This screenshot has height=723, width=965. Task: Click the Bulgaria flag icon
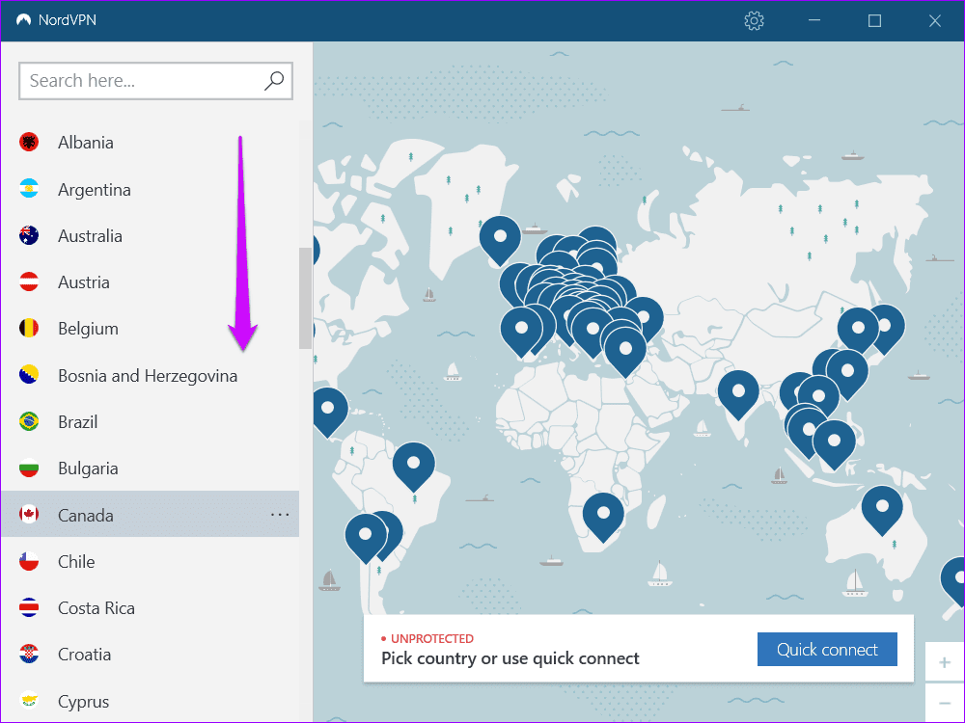point(29,469)
